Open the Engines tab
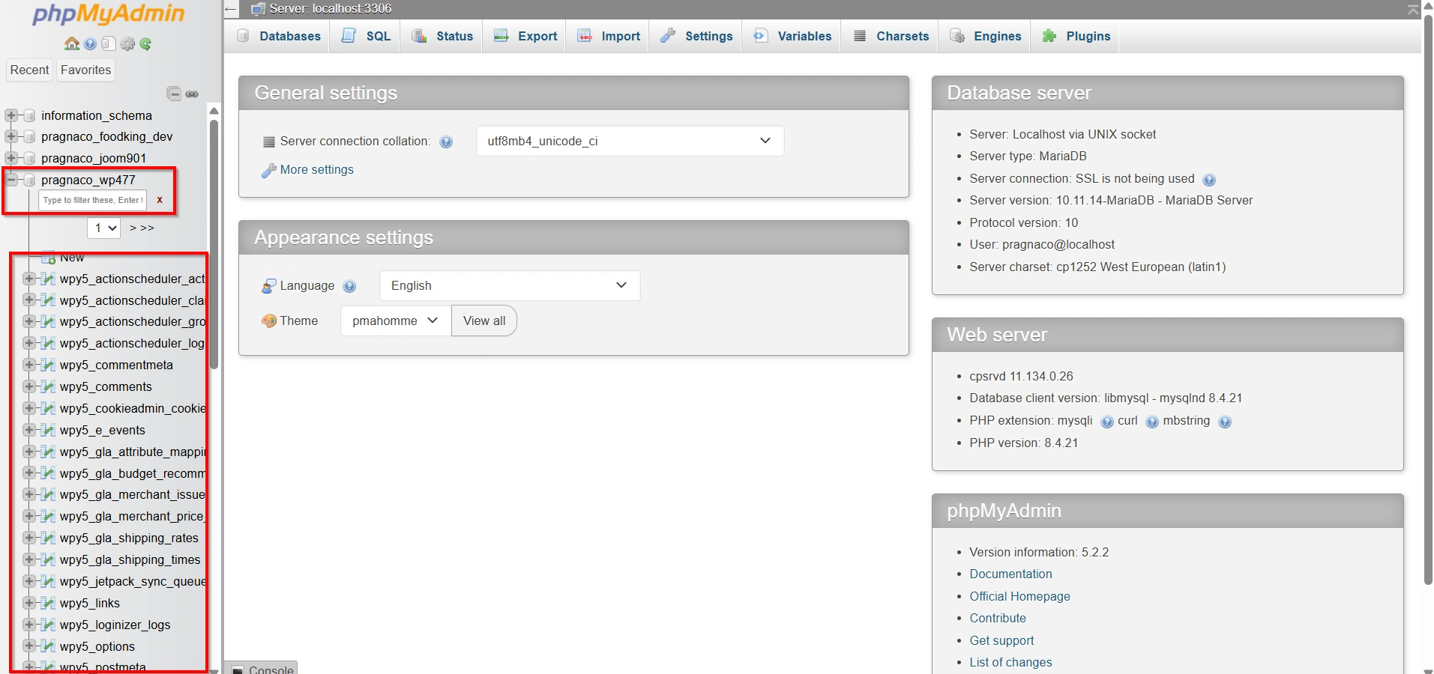Viewport: 1434px width, 674px height. pos(985,36)
